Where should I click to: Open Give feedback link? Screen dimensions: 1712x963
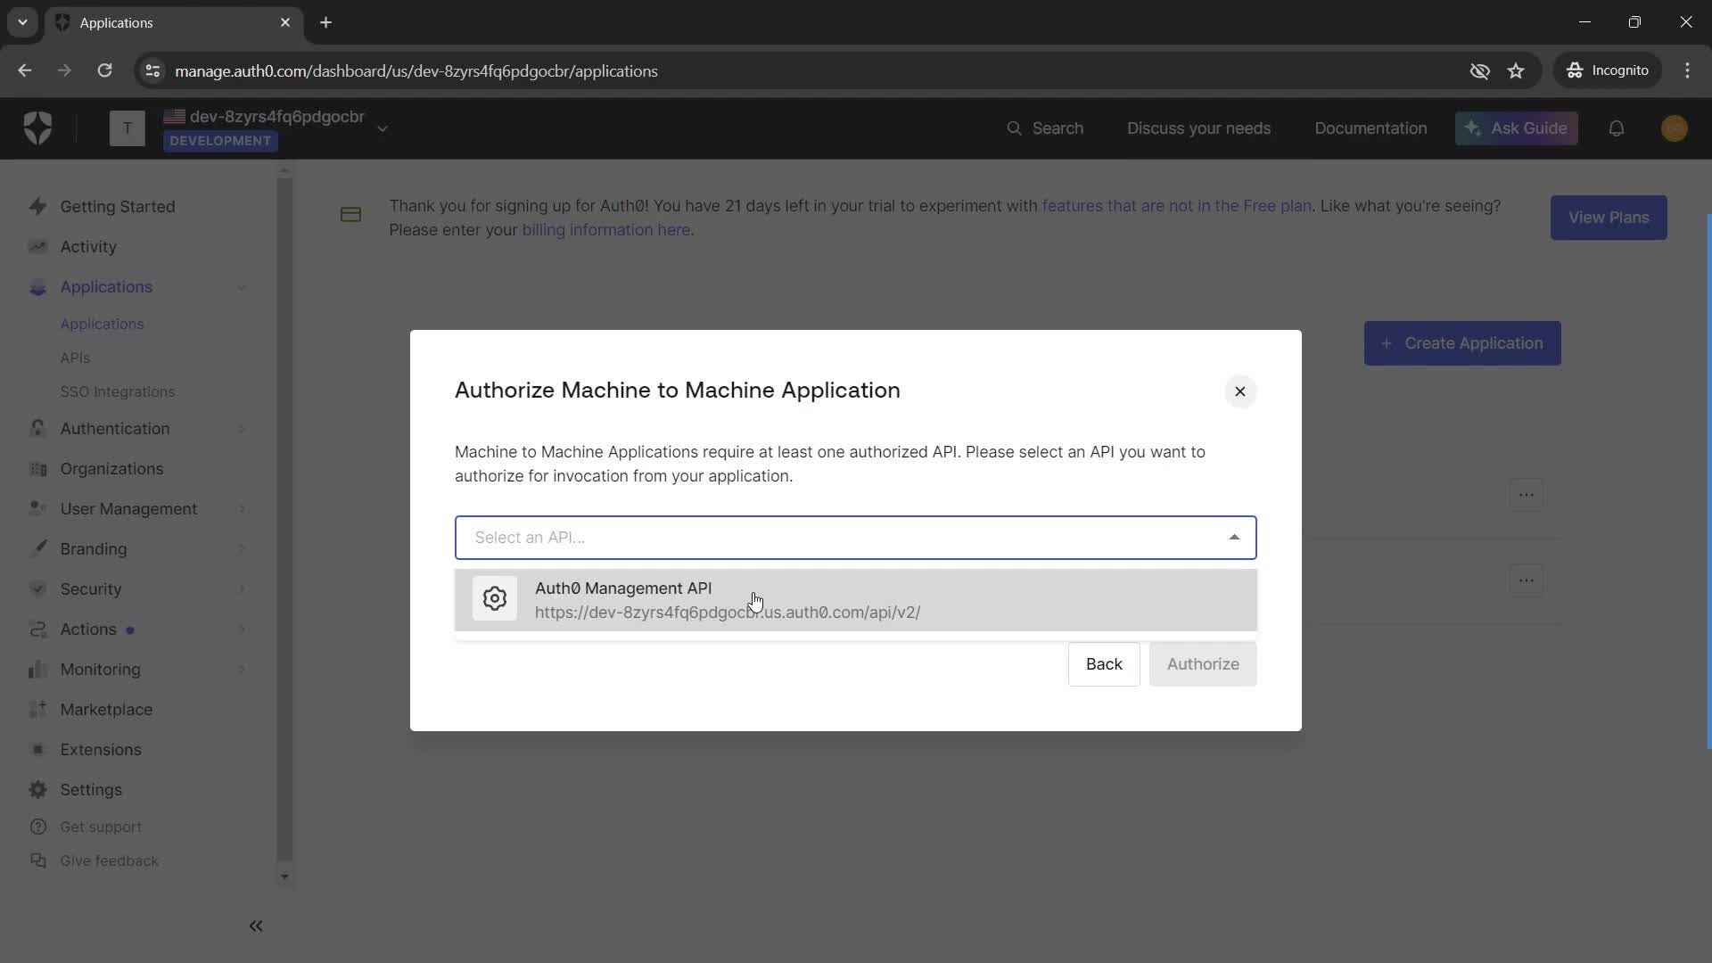pyautogui.click(x=109, y=860)
